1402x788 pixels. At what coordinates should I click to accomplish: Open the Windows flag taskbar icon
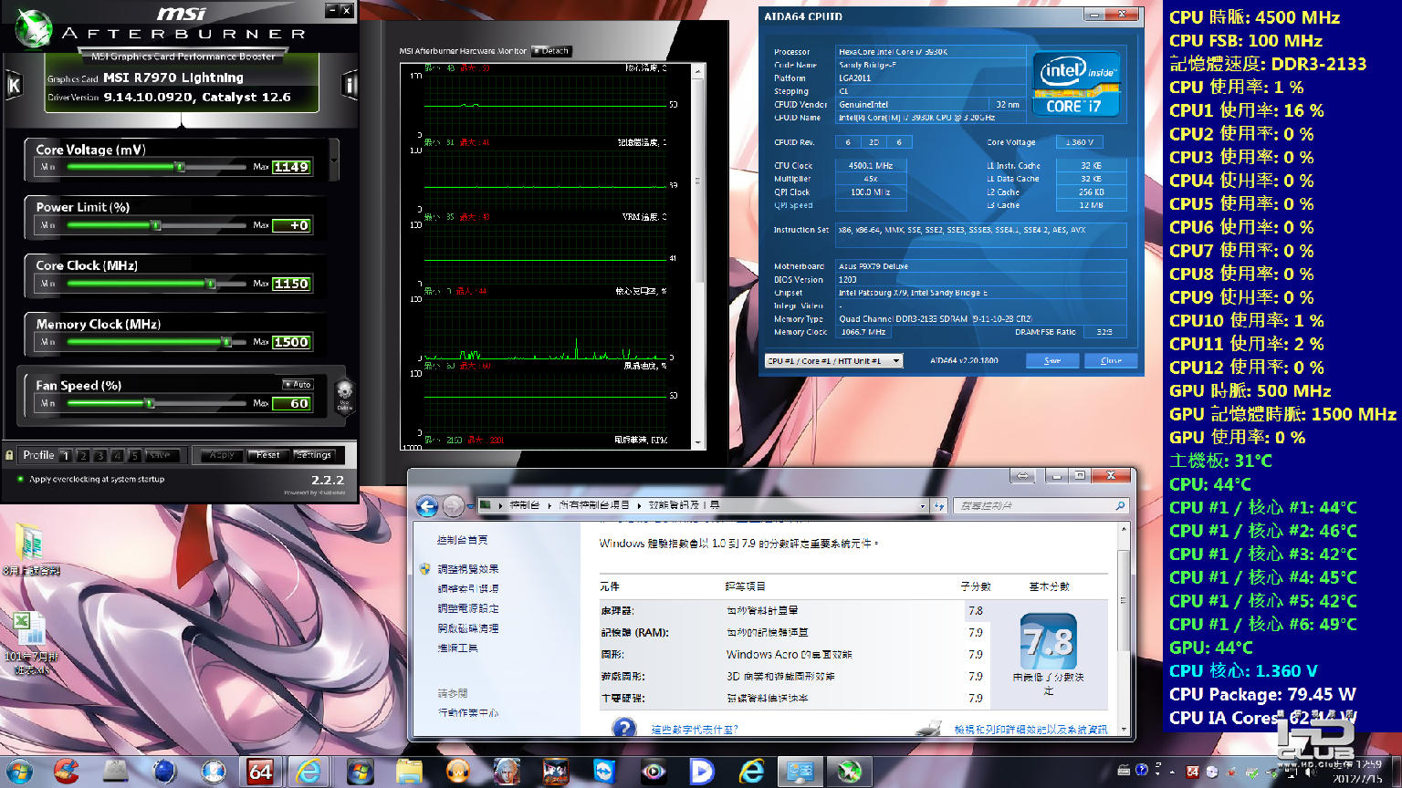pos(360,772)
